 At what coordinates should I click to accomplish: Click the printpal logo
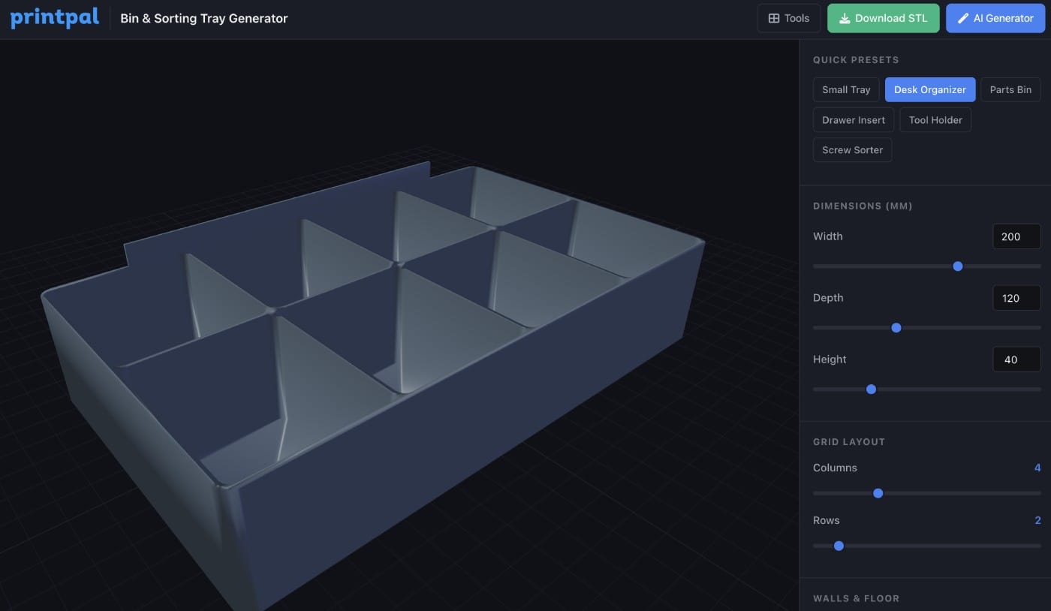click(x=54, y=18)
